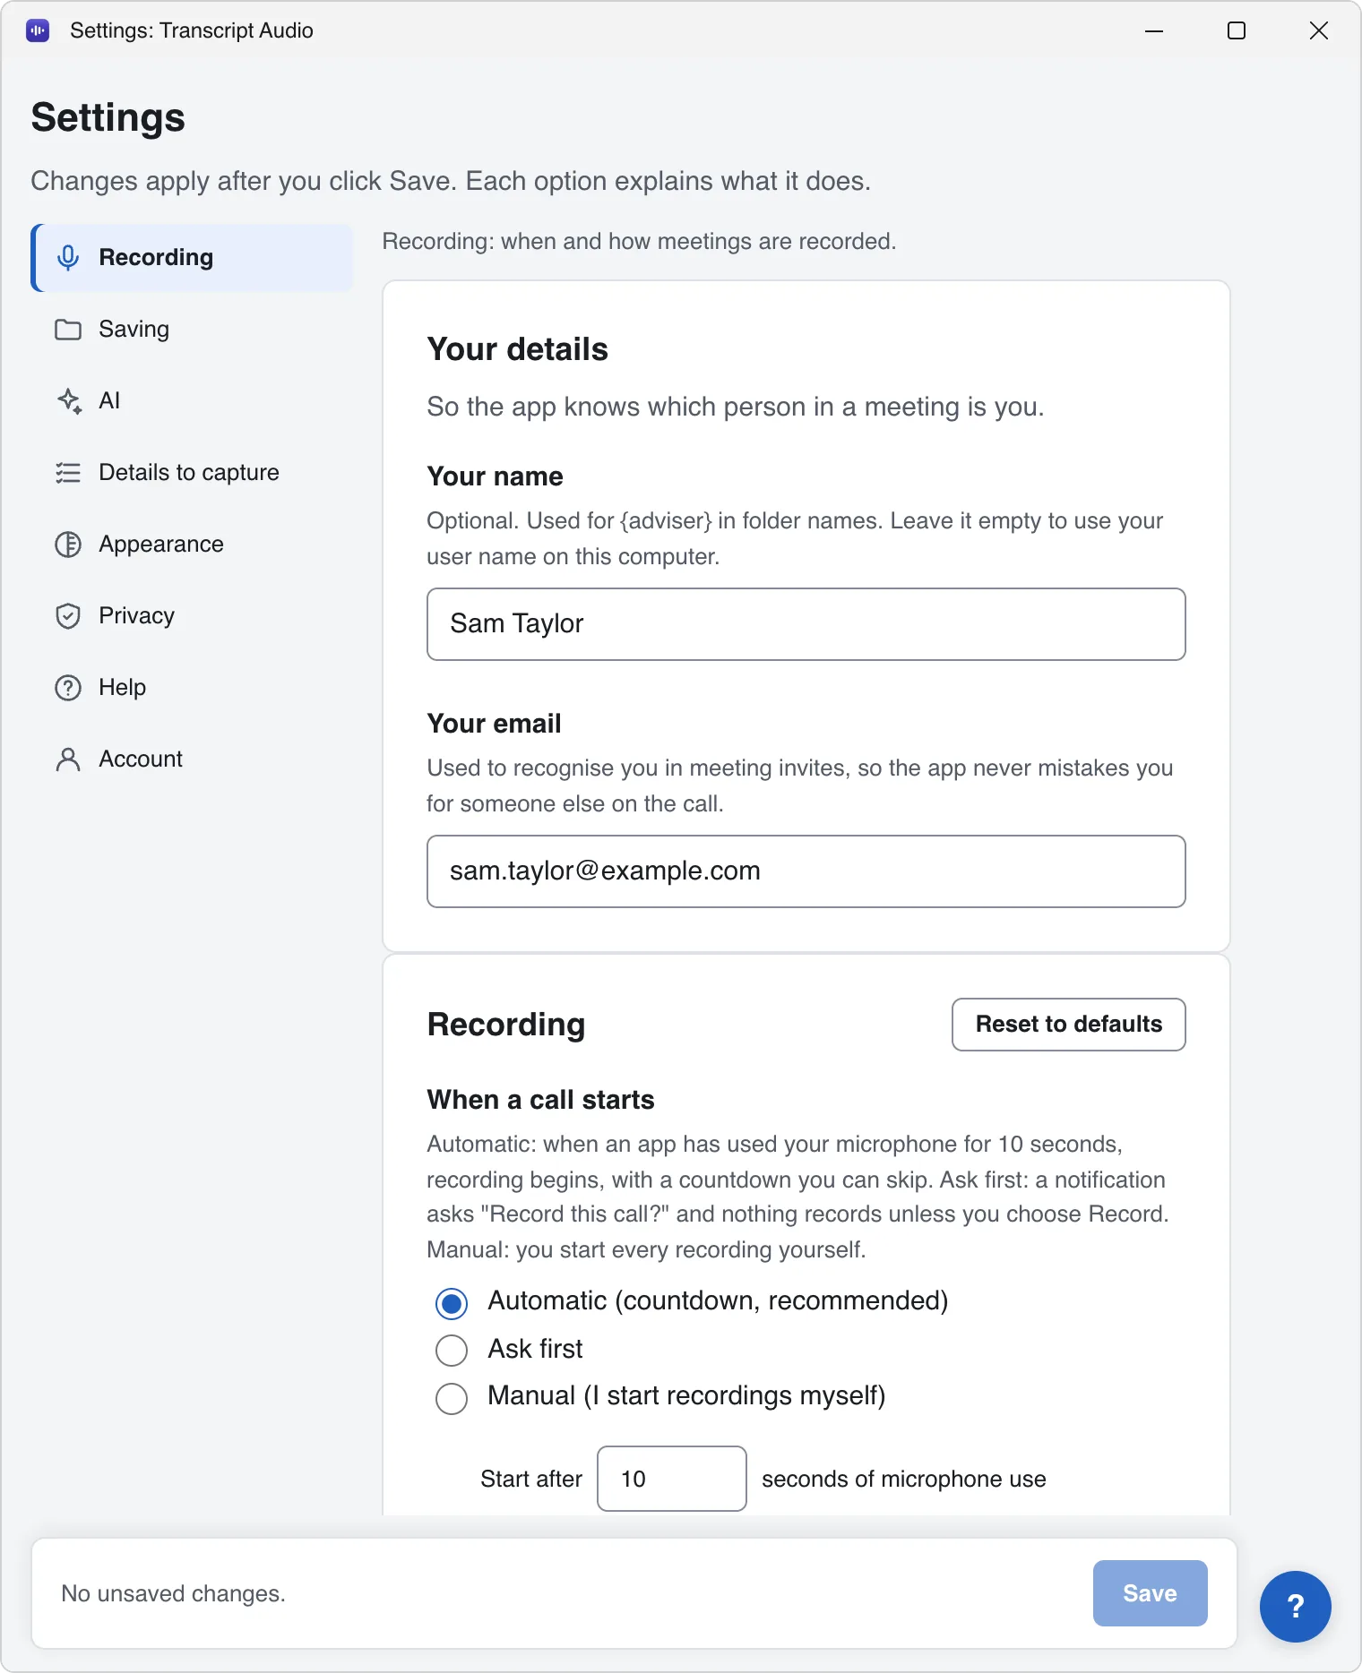The image size is (1362, 1673).
Task: Focus the Your name field containing Sam Taylor
Action: click(x=806, y=624)
